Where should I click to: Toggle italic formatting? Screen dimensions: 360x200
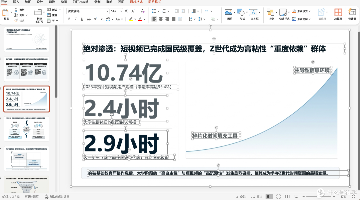pos(76,19)
